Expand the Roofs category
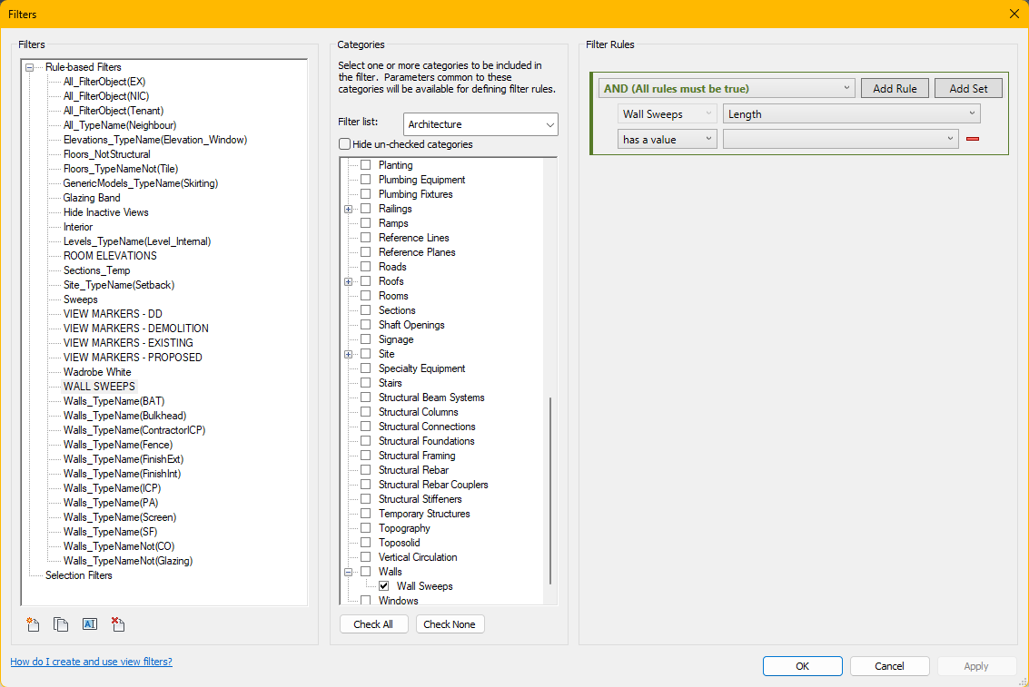 click(x=349, y=280)
